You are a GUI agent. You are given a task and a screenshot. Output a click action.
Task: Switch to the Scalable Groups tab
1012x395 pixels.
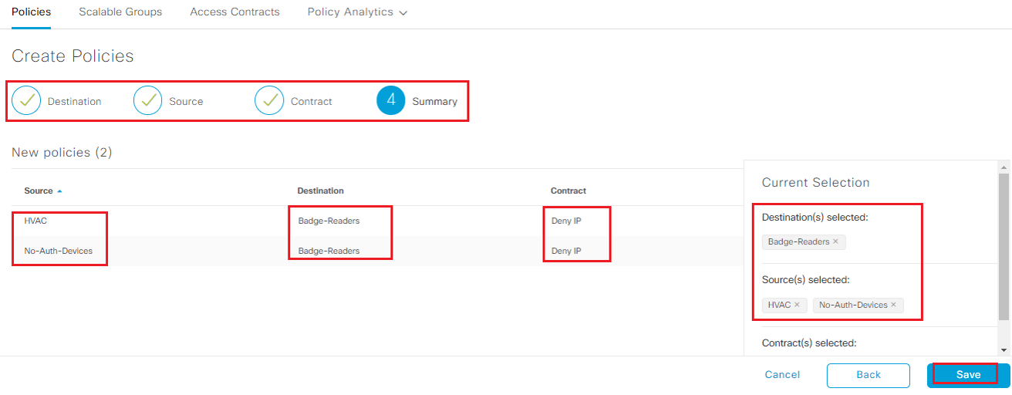tap(120, 12)
